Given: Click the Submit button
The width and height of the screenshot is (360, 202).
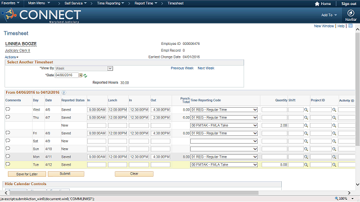Looking at the screenshot, I should point(66,174).
